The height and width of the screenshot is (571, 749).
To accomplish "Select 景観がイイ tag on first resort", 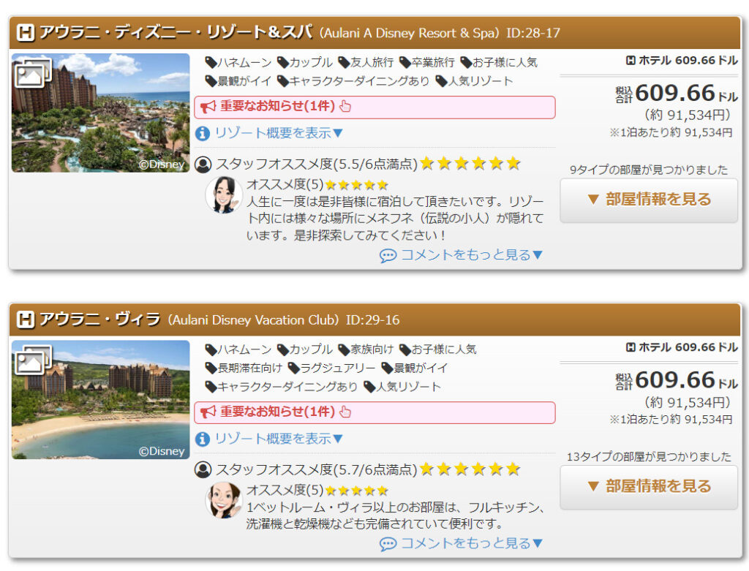I will point(238,81).
